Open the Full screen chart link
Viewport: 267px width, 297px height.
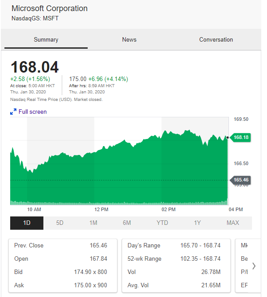(x=33, y=112)
